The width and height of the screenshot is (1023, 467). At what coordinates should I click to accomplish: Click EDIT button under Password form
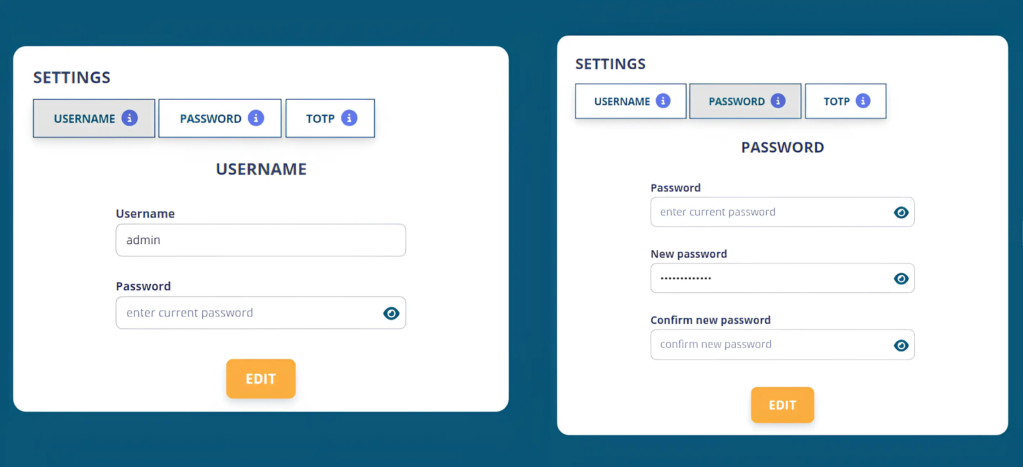point(782,405)
